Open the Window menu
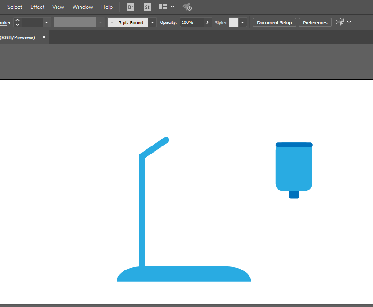Image resolution: width=373 pixels, height=307 pixels. (82, 7)
